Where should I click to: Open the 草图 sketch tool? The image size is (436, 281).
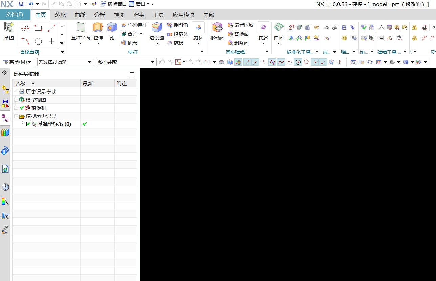pos(9,31)
